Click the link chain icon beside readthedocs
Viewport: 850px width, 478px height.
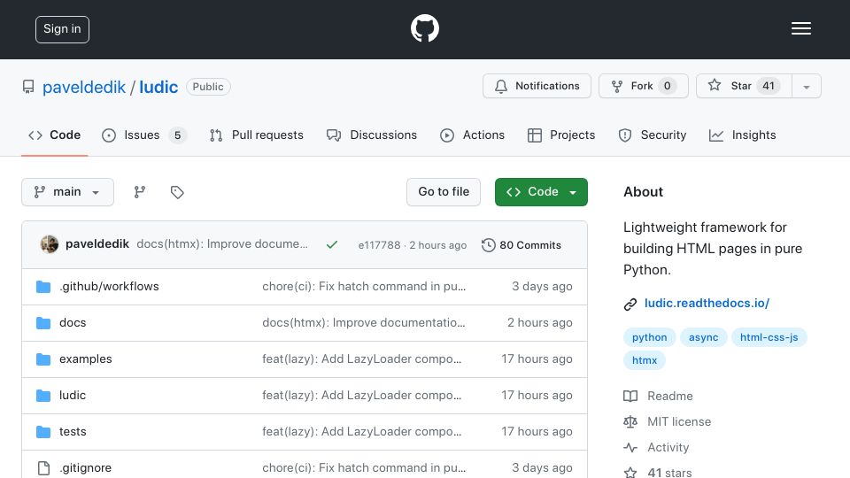630,304
